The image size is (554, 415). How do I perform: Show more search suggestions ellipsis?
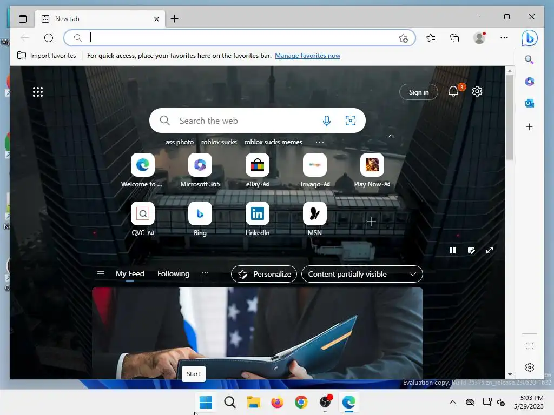(x=319, y=142)
